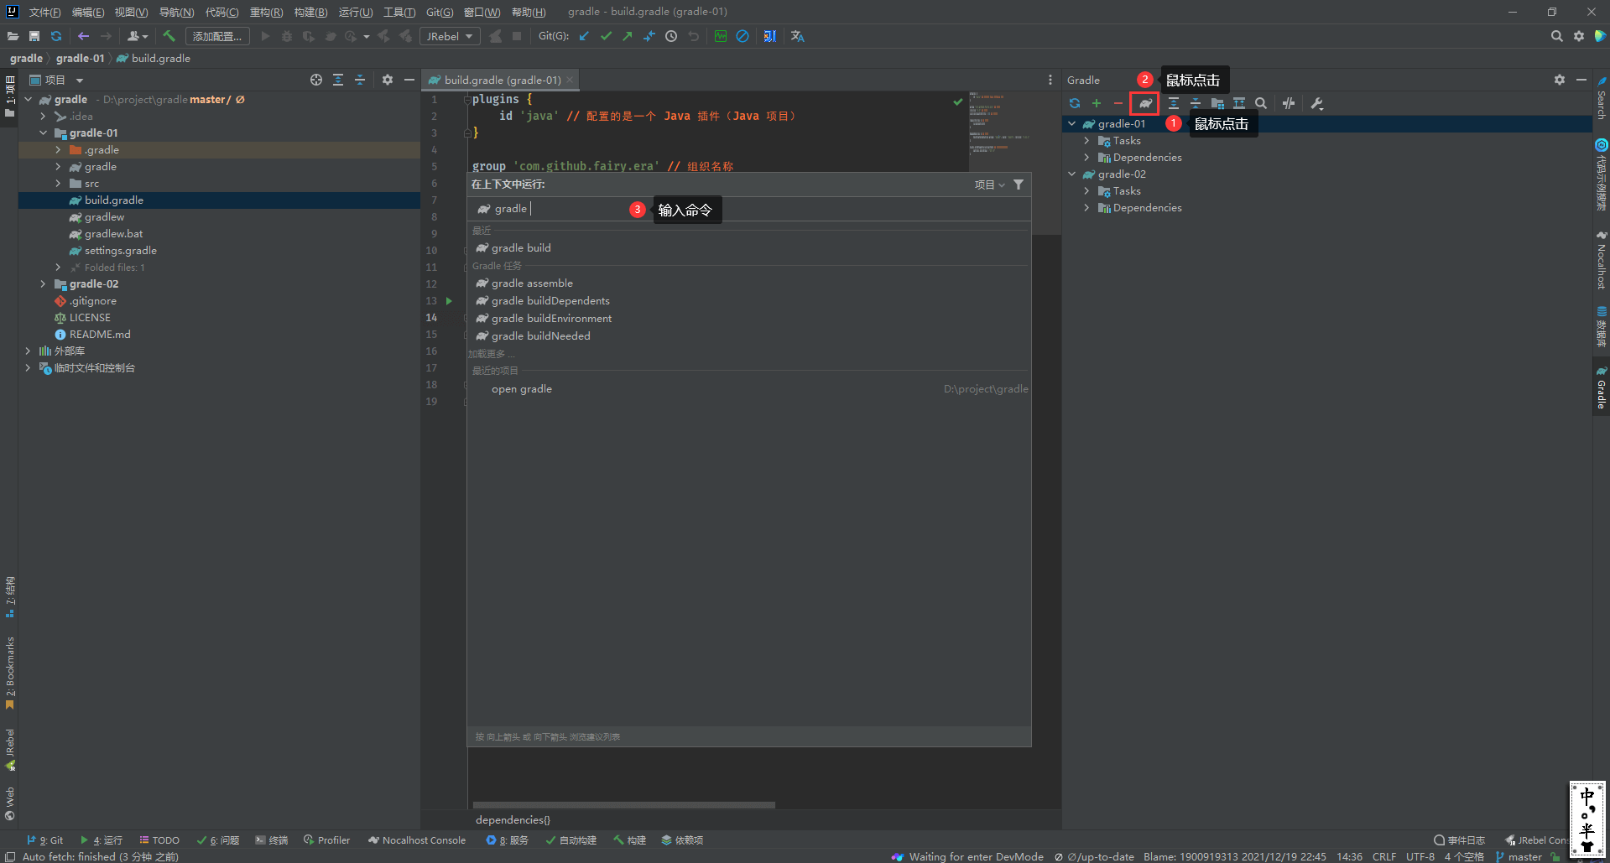Click the 添加配置 button
This screenshot has height=863, width=1610.
point(217,36)
